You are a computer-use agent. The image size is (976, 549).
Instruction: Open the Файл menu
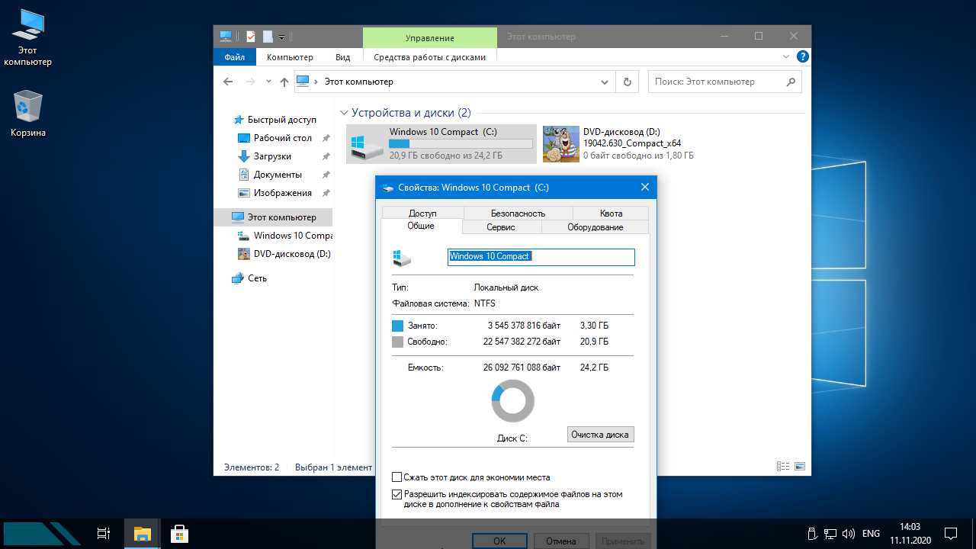coord(235,57)
